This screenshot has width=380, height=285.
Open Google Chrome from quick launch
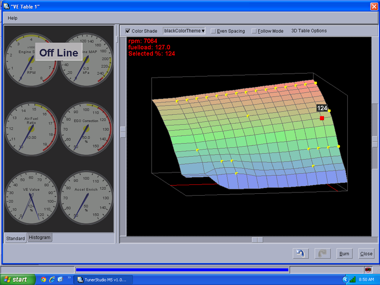(x=44, y=280)
